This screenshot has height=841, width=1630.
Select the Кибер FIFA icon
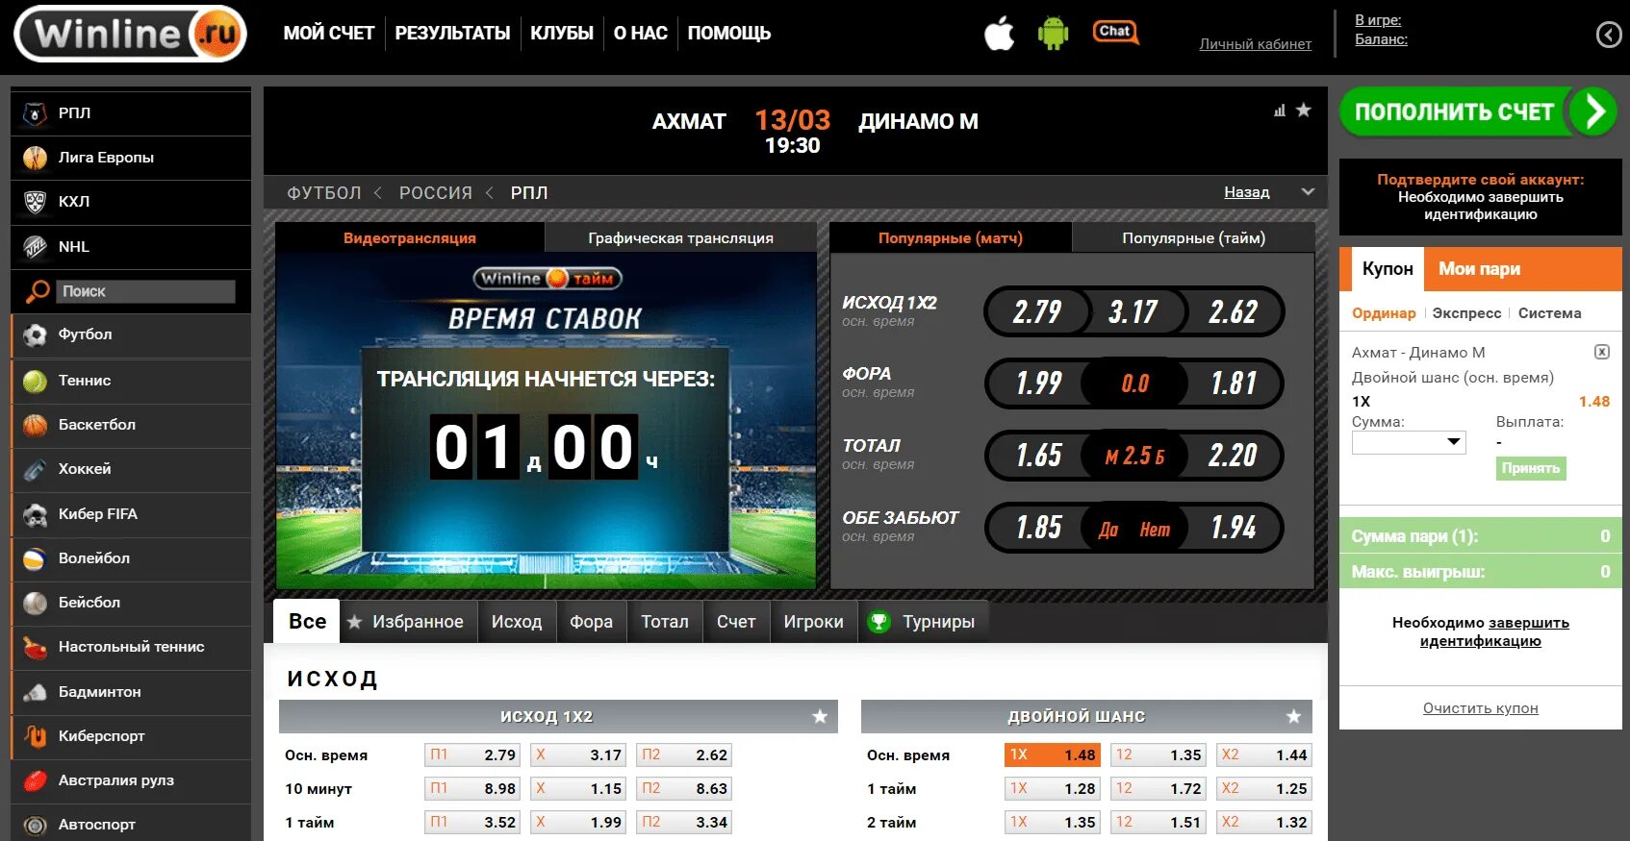(36, 514)
